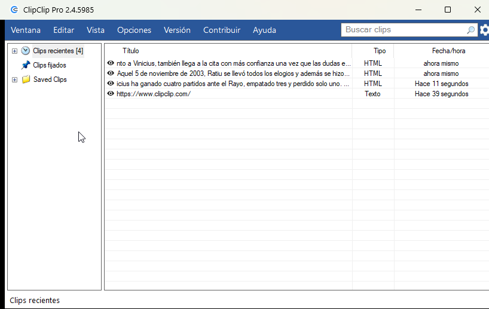
Task: Sort by the Título column header
Action: [x=131, y=51]
